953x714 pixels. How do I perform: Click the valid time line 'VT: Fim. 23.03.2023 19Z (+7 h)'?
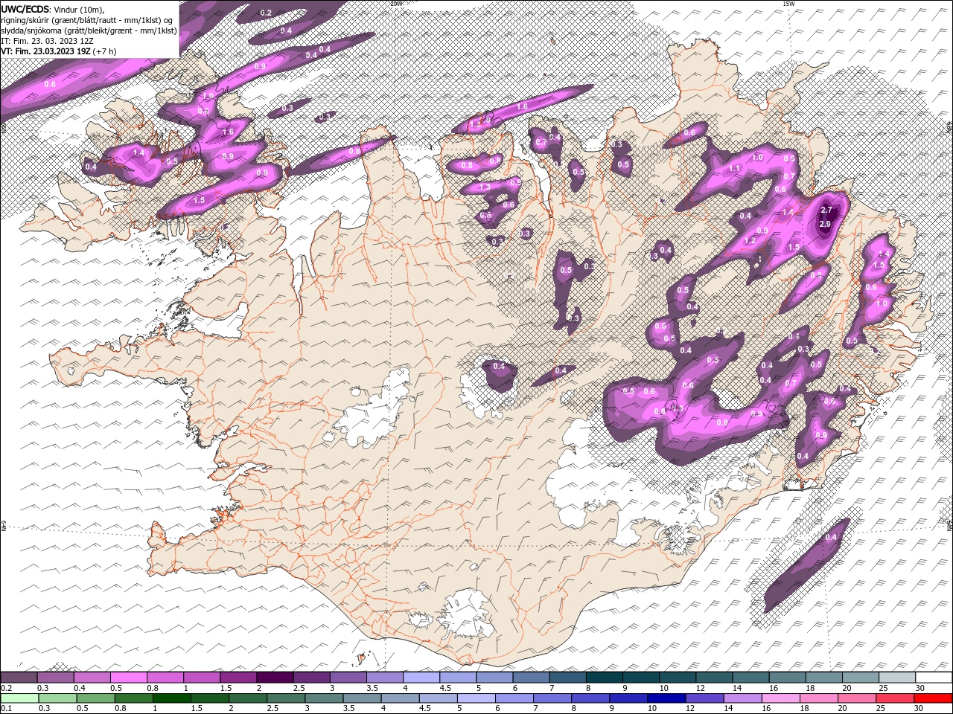[59, 51]
